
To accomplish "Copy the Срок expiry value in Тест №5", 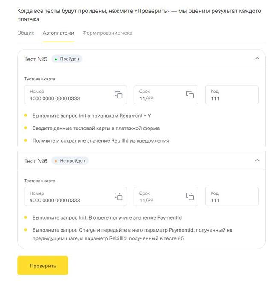I will (190, 95).
